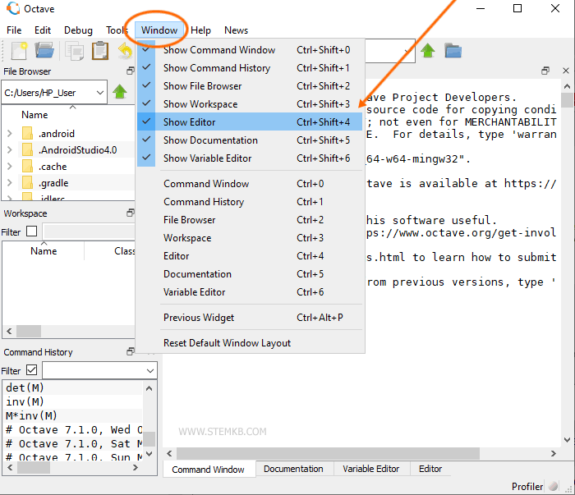Image resolution: width=575 pixels, height=495 pixels.
Task: Toggle the Command History Filter checkbox
Action: point(32,370)
